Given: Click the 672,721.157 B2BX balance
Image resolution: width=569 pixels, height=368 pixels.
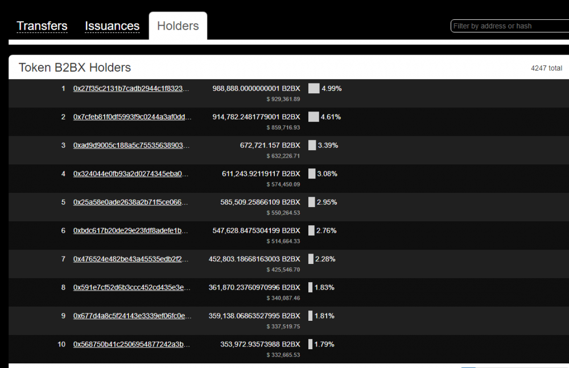Looking at the screenshot, I should click(270, 145).
